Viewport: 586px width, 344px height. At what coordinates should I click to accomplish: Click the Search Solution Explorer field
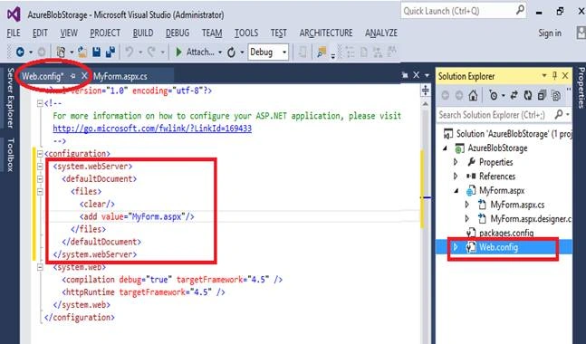503,115
